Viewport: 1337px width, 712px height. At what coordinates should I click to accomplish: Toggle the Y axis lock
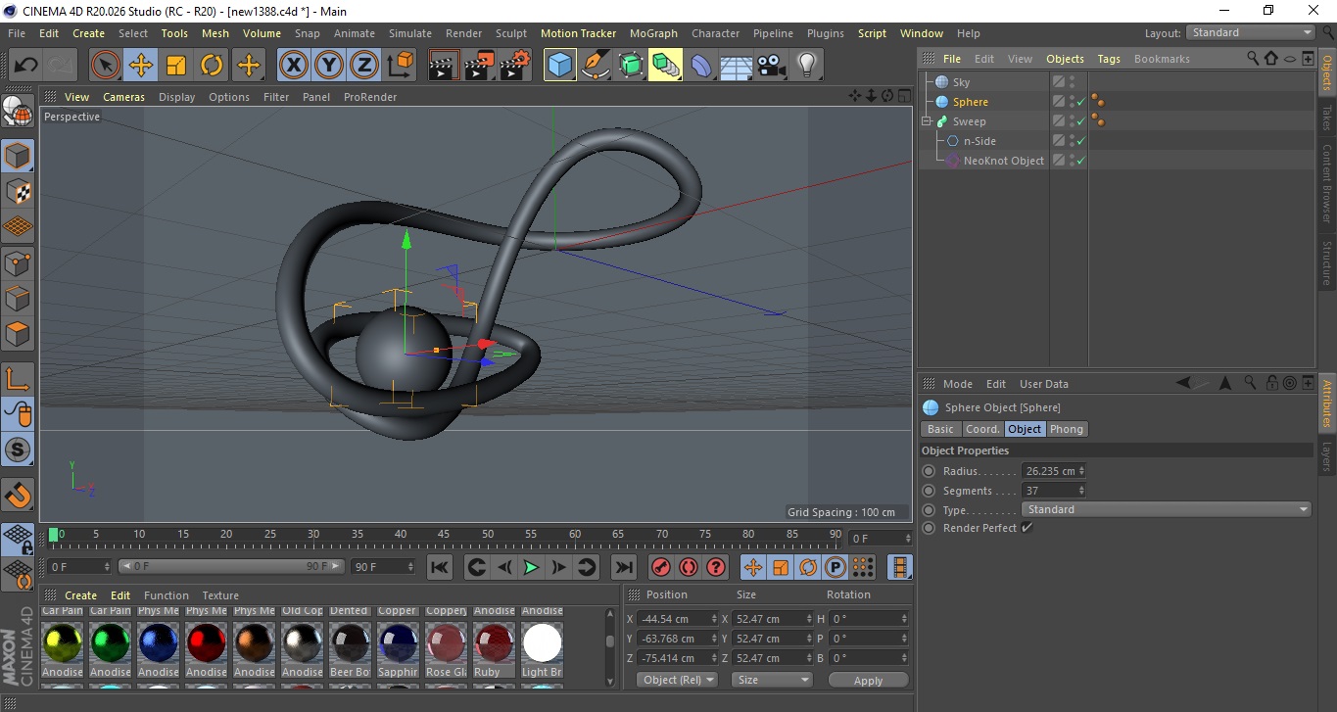(x=329, y=66)
